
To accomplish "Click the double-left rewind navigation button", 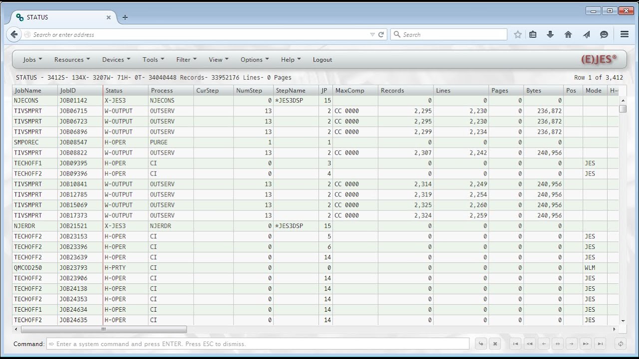I will pyautogui.click(x=530, y=344).
